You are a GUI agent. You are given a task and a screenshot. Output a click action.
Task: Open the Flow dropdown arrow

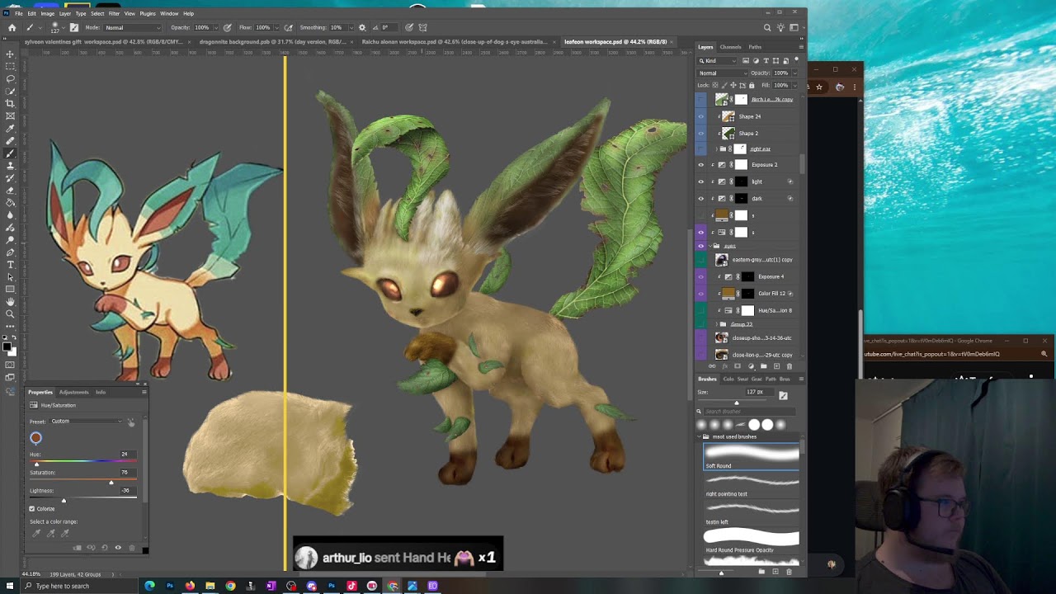click(x=276, y=27)
